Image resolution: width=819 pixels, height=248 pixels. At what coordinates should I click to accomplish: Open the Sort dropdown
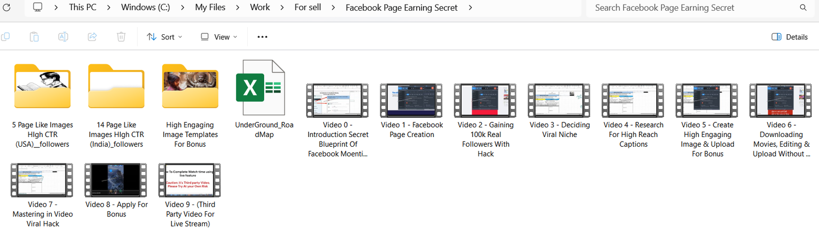pyautogui.click(x=164, y=37)
